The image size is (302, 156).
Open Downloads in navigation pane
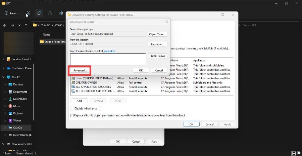[18, 99]
